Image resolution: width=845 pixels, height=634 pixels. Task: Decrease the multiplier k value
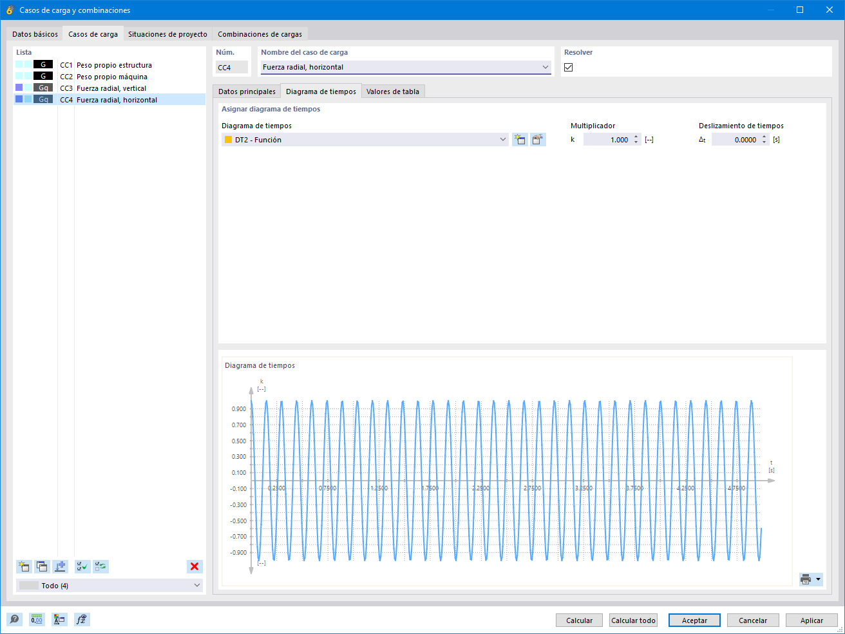636,142
